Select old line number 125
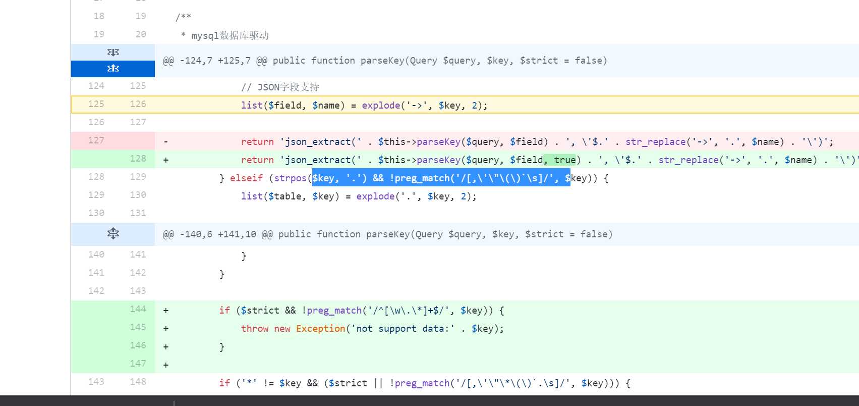Image resolution: width=859 pixels, height=406 pixels. (x=96, y=104)
